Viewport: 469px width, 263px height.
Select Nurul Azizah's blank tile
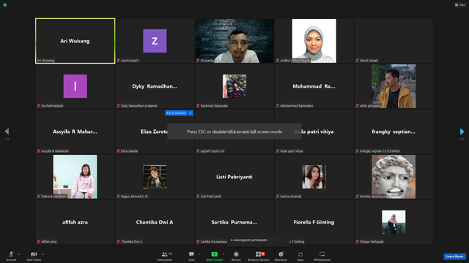pos(394,41)
